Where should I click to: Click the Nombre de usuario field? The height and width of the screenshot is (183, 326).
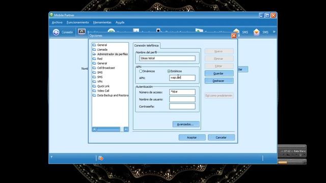182,99
